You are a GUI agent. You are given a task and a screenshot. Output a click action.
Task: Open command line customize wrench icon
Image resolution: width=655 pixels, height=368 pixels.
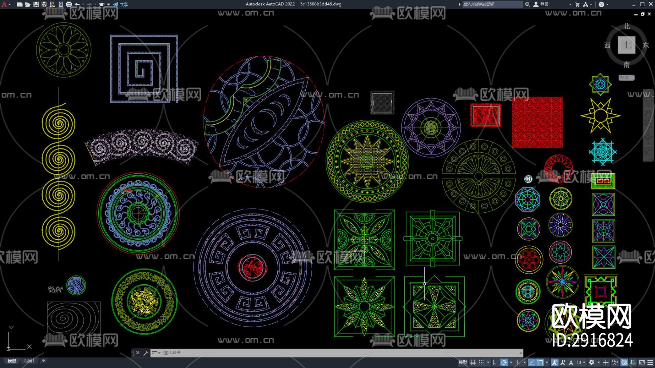tap(146, 353)
